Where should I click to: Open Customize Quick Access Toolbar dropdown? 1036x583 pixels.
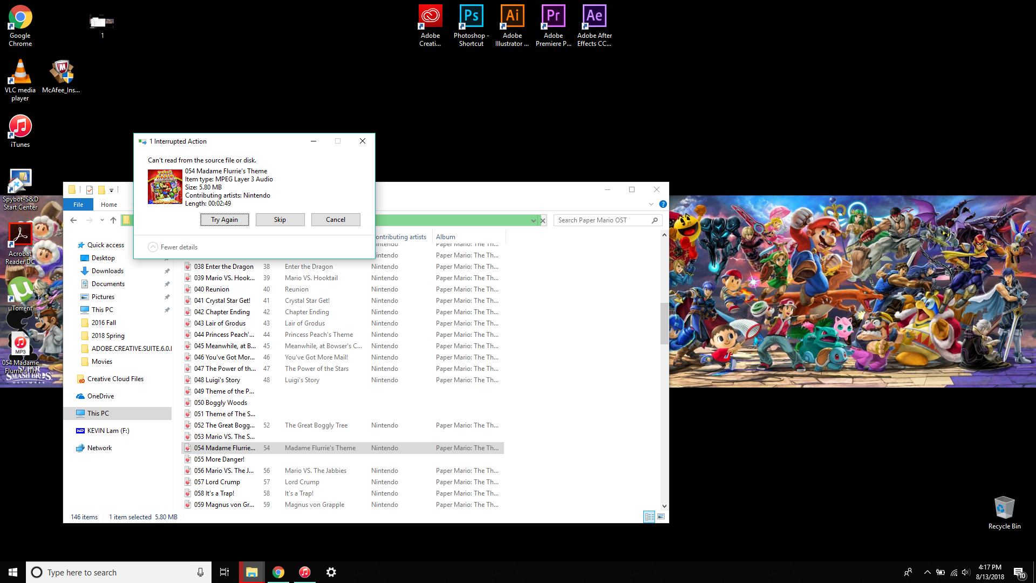(x=111, y=190)
